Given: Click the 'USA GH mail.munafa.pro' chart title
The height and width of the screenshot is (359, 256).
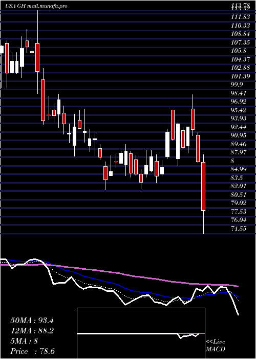Looking at the screenshot, I should [36, 6].
